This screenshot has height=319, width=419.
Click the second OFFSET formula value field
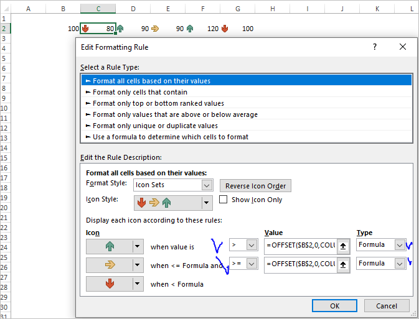(301, 264)
